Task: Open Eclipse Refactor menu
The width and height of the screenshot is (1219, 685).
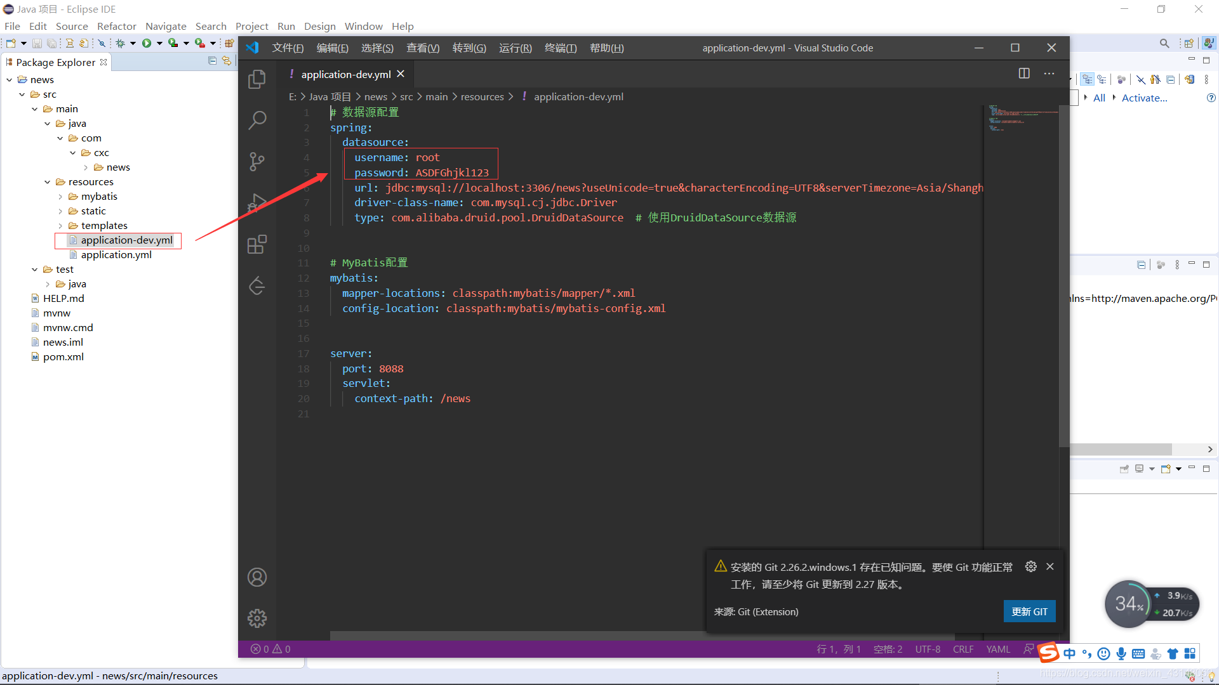Action: click(x=116, y=26)
